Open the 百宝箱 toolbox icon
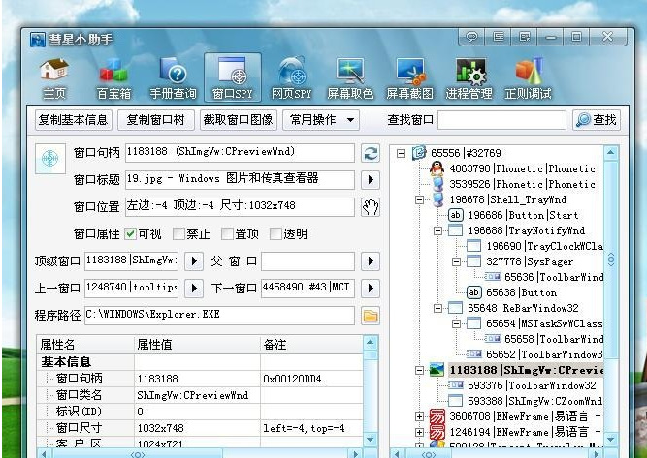 pos(113,78)
